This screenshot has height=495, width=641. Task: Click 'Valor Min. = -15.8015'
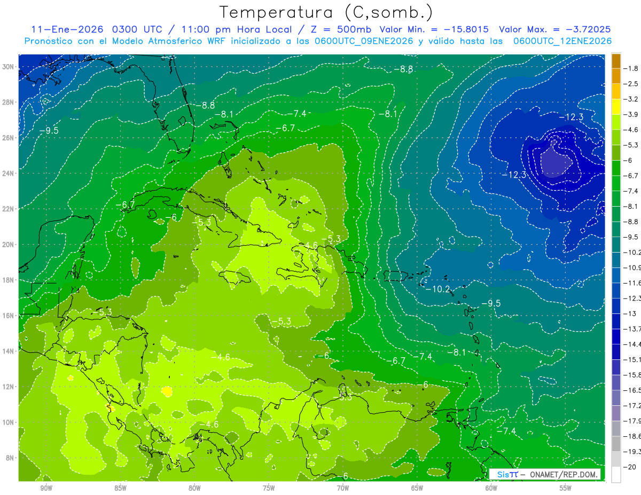click(434, 29)
